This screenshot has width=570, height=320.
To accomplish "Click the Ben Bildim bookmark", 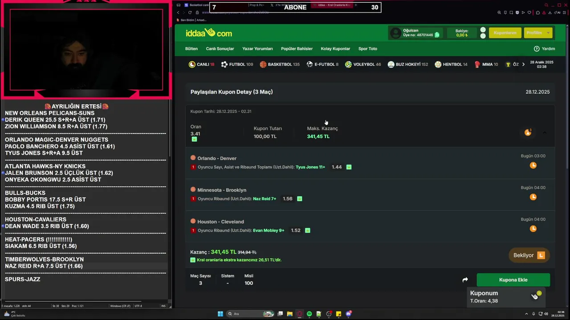I will [191, 20].
